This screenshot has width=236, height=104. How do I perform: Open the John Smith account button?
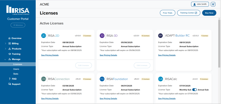tap(200, 4)
